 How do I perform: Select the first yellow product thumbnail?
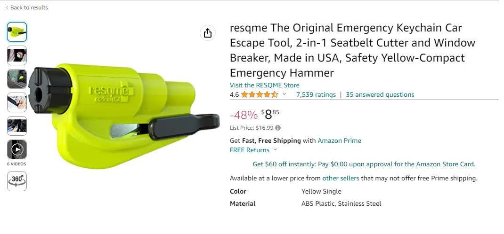pyautogui.click(x=17, y=32)
